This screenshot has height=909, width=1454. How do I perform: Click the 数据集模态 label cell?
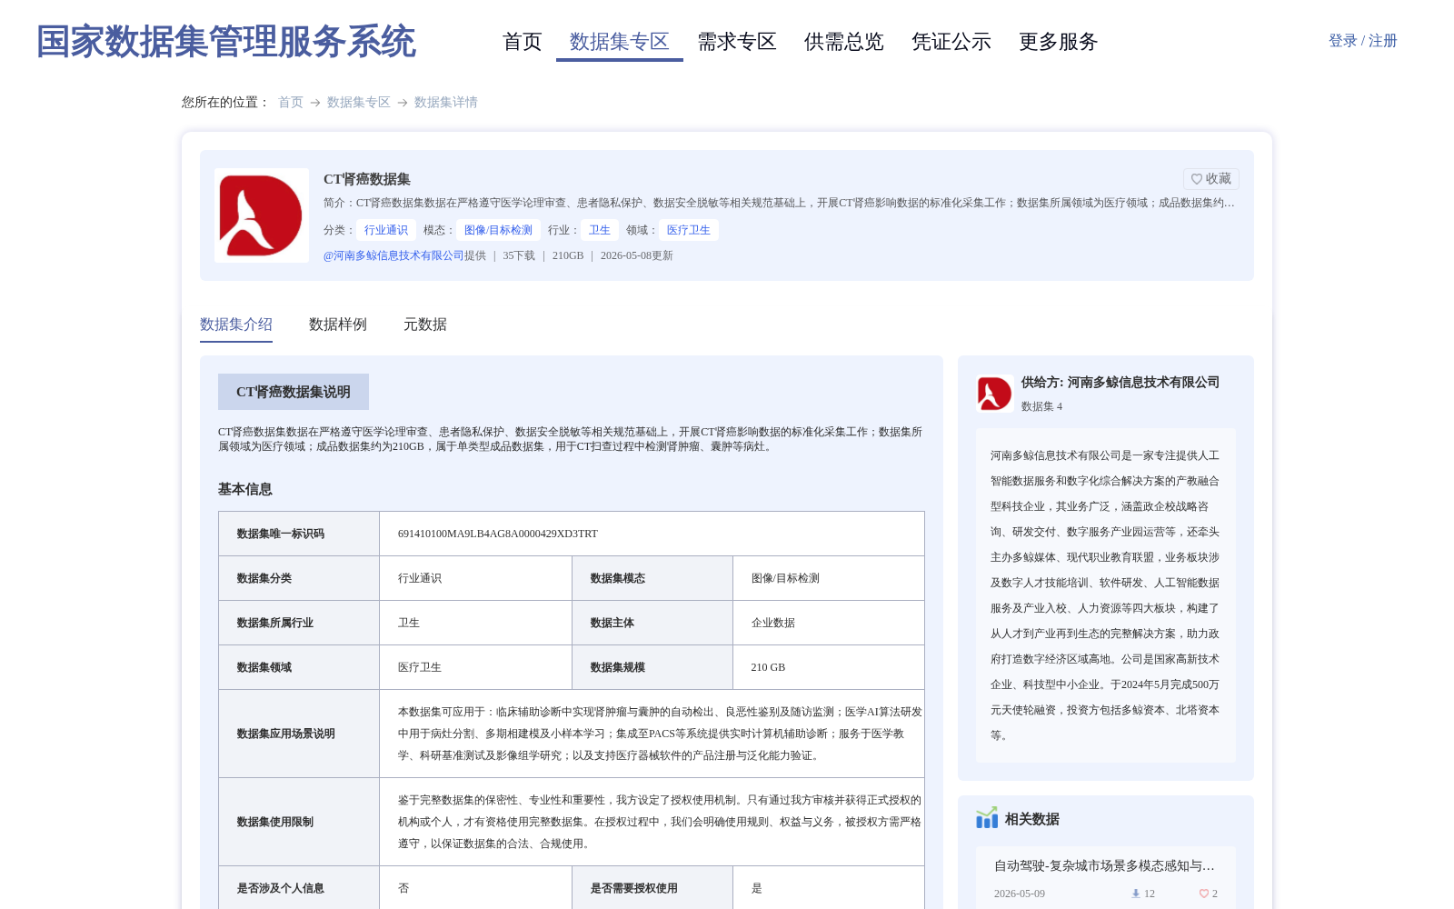[x=652, y=578]
